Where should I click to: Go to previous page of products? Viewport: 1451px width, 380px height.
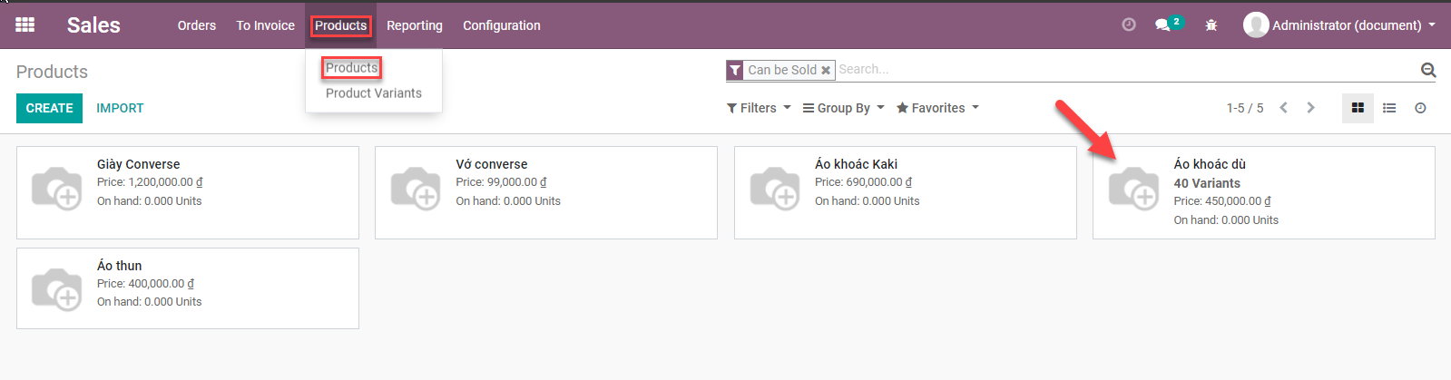[x=1283, y=108]
